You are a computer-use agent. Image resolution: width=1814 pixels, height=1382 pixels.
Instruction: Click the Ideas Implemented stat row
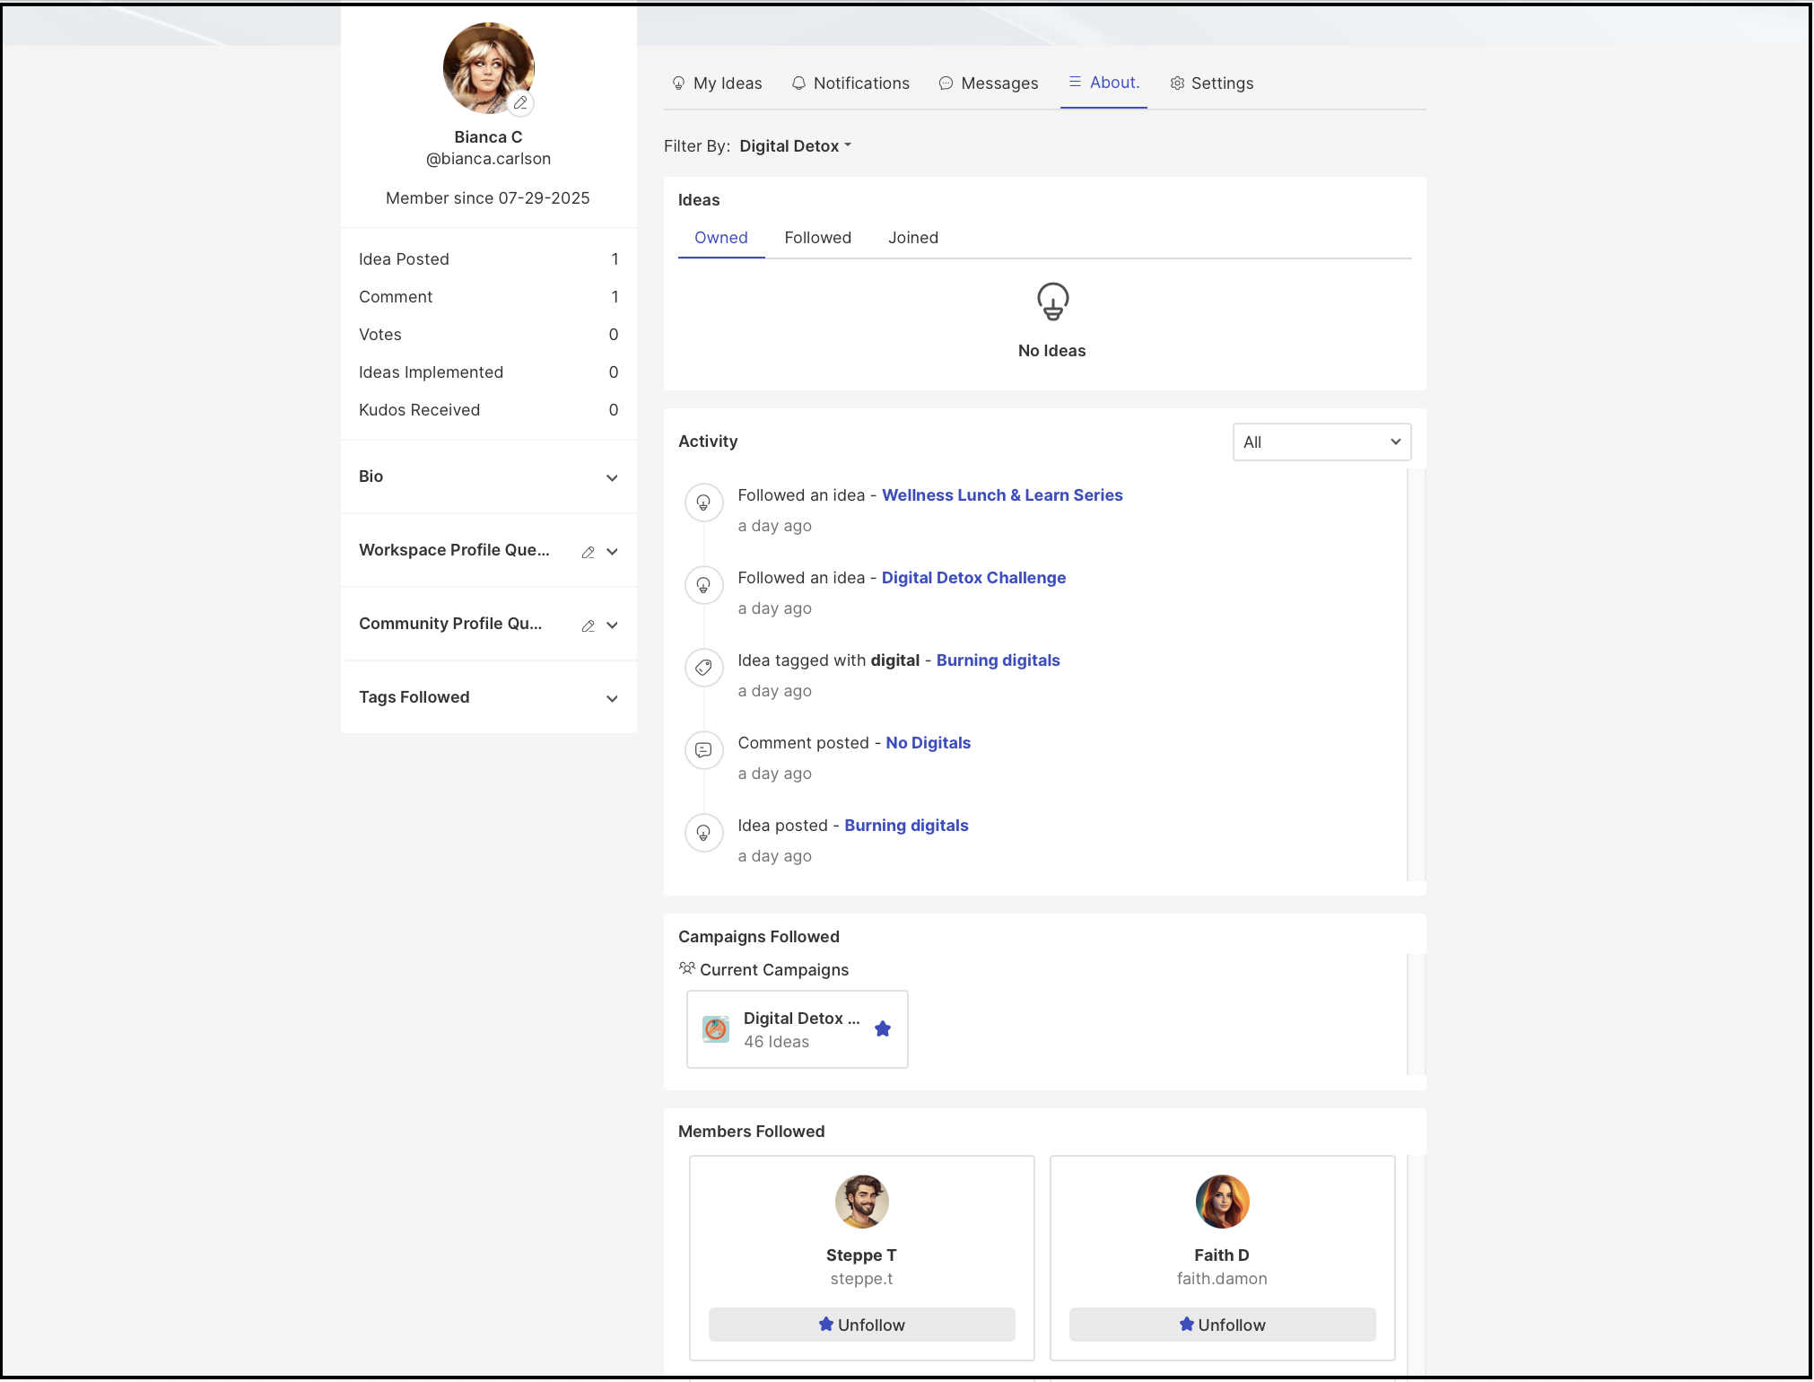[489, 372]
